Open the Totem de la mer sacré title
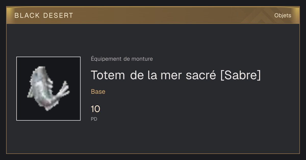 pos(176,75)
